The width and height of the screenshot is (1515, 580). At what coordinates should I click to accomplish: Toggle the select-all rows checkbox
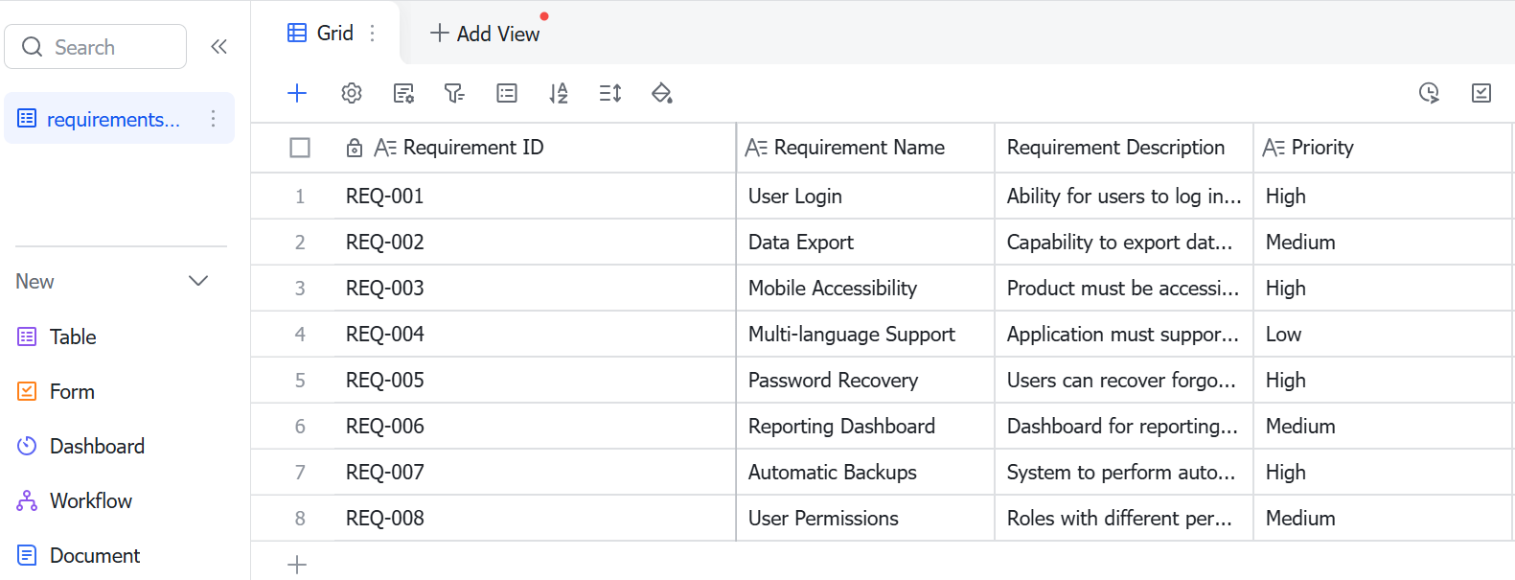pos(300,148)
